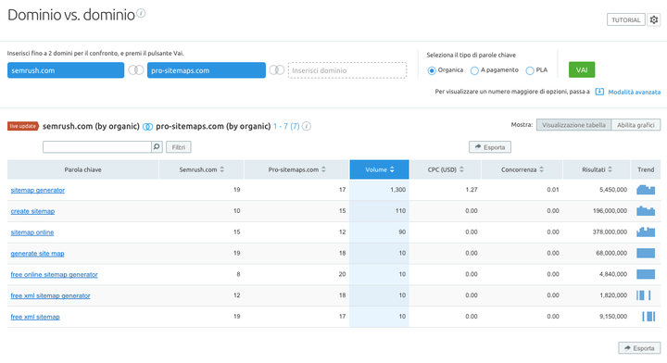Screen dimensions: 667x363
Task: Click the keyword filter search box
Action: [x=97, y=146]
